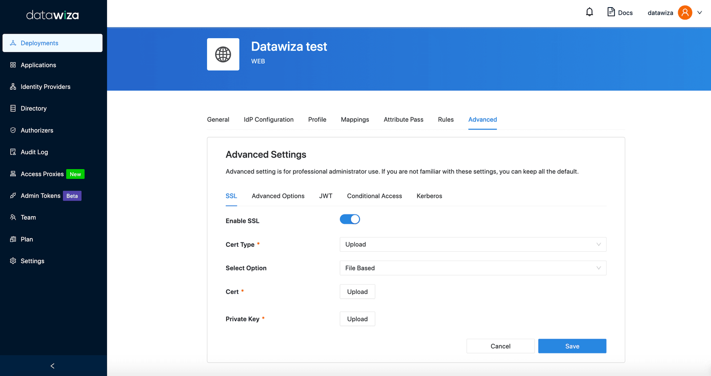Screen dimensions: 711x376
Task: Select the SSL sub-tab
Action: (x=231, y=196)
